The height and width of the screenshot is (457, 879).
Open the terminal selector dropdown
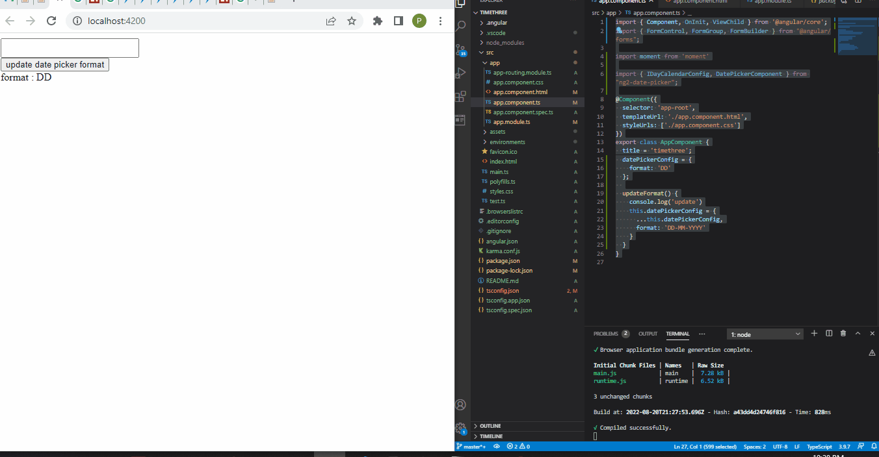coord(765,333)
